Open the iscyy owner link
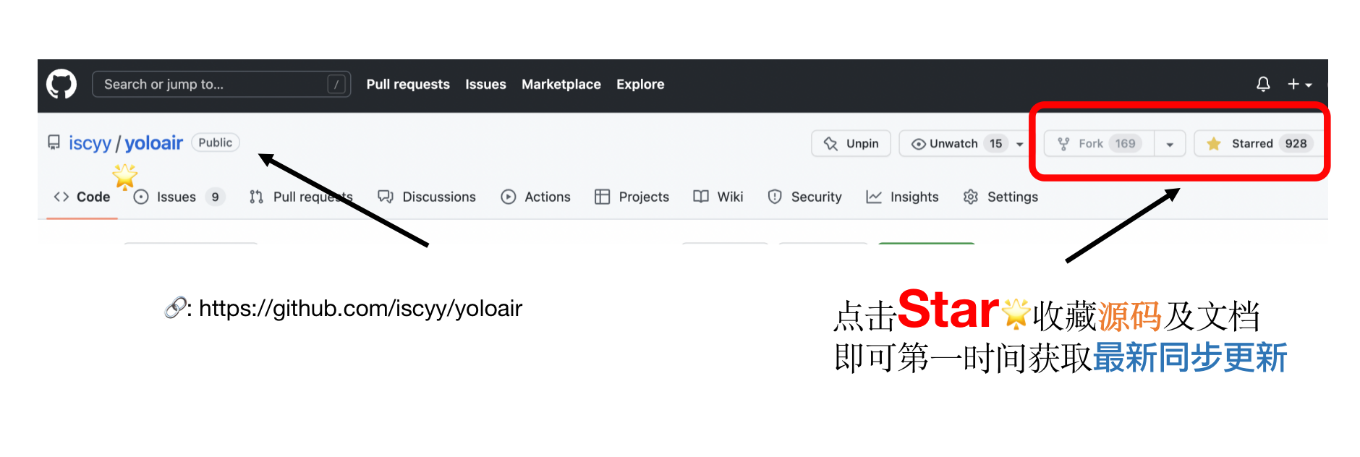Screen dimensions: 1360x457 [x=90, y=143]
